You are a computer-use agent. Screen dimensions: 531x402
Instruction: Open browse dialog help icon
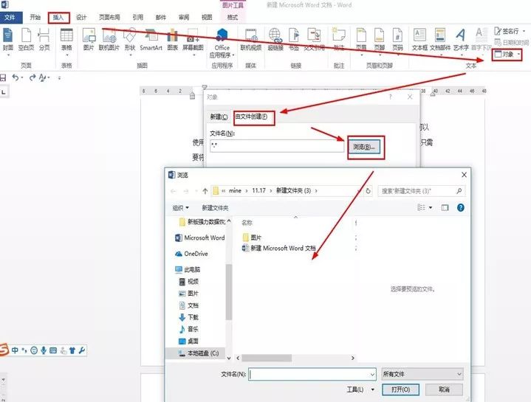tap(461, 207)
